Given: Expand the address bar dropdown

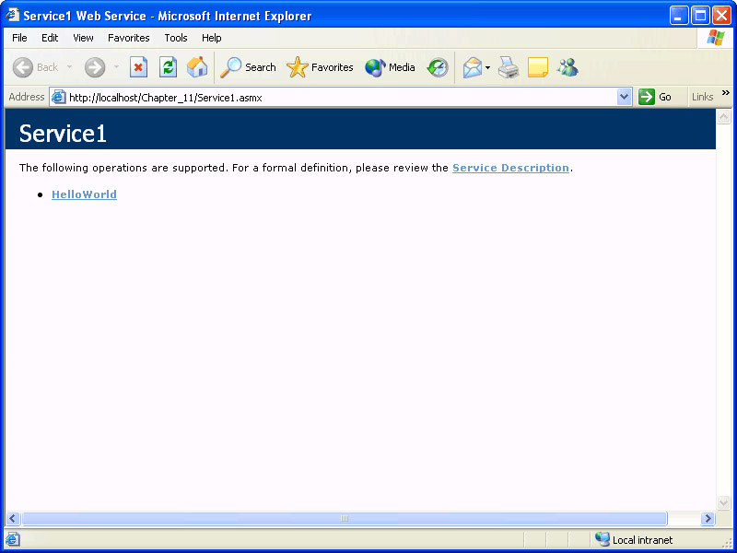Looking at the screenshot, I should [x=624, y=97].
